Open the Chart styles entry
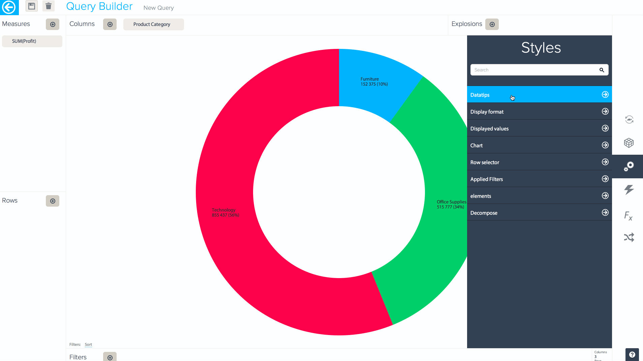 point(539,145)
